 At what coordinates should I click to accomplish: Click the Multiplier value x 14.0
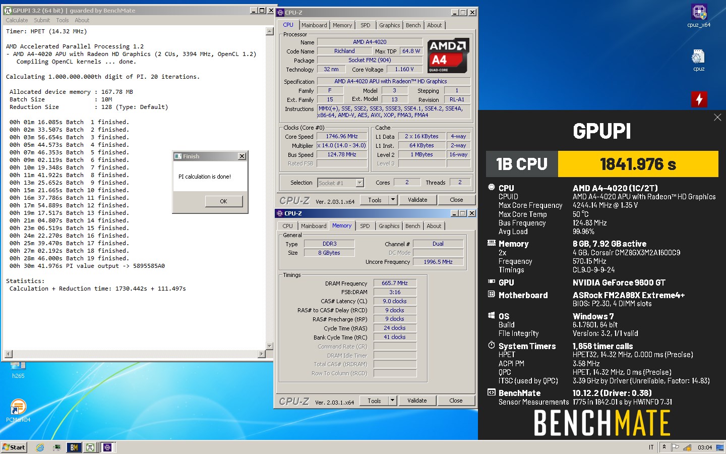[x=342, y=145]
